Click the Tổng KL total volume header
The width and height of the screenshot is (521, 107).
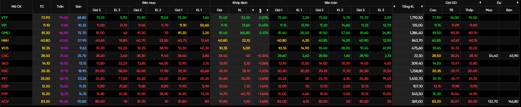pos(408,7)
